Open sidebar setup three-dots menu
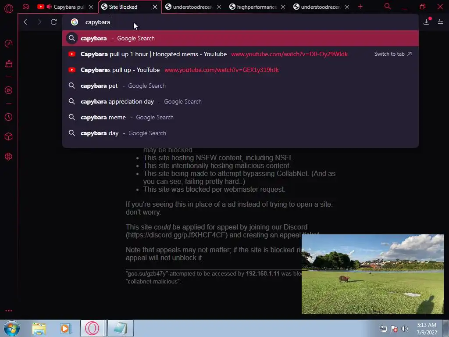The height and width of the screenshot is (337, 449). pyautogui.click(x=9, y=311)
